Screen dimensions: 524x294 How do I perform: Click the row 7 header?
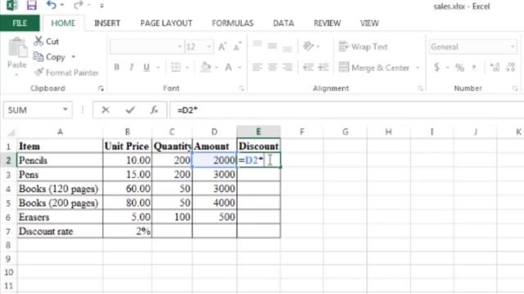pyautogui.click(x=8, y=231)
